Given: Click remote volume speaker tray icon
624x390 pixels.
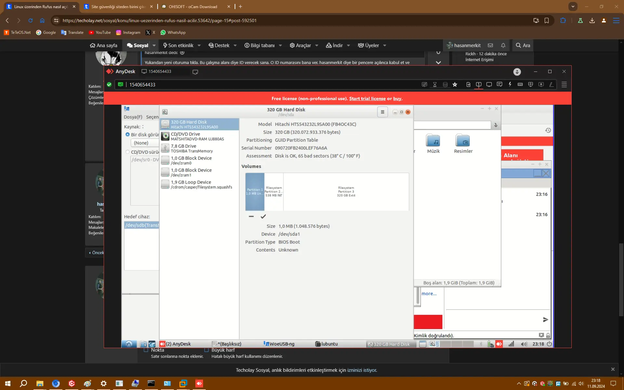Looking at the screenshot, I should [524, 344].
